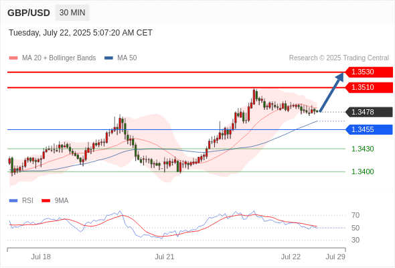Click the 1.3530 red resistance label
This screenshot has height=268, width=395.
click(x=369, y=72)
